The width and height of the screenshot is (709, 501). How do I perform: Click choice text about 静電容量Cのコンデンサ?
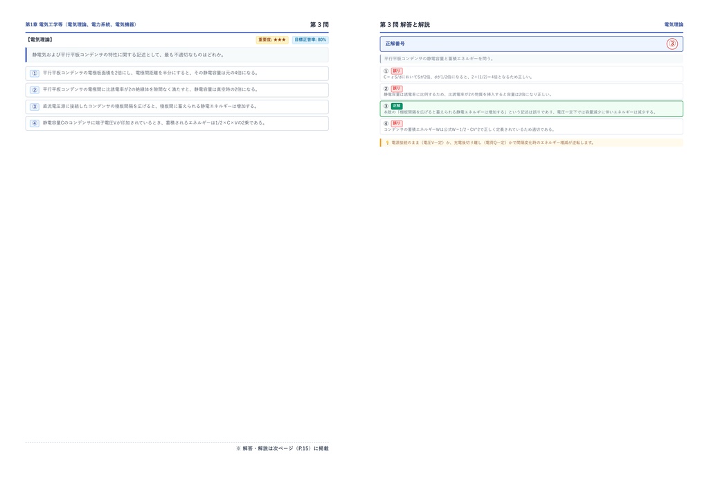click(x=154, y=123)
